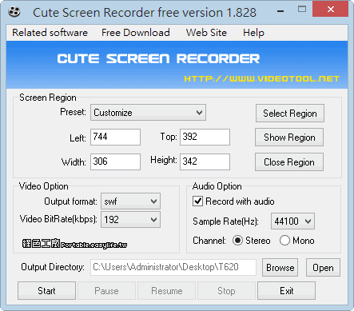
Task: Click the Width value field showing 306
Action: pyautogui.click(x=115, y=161)
